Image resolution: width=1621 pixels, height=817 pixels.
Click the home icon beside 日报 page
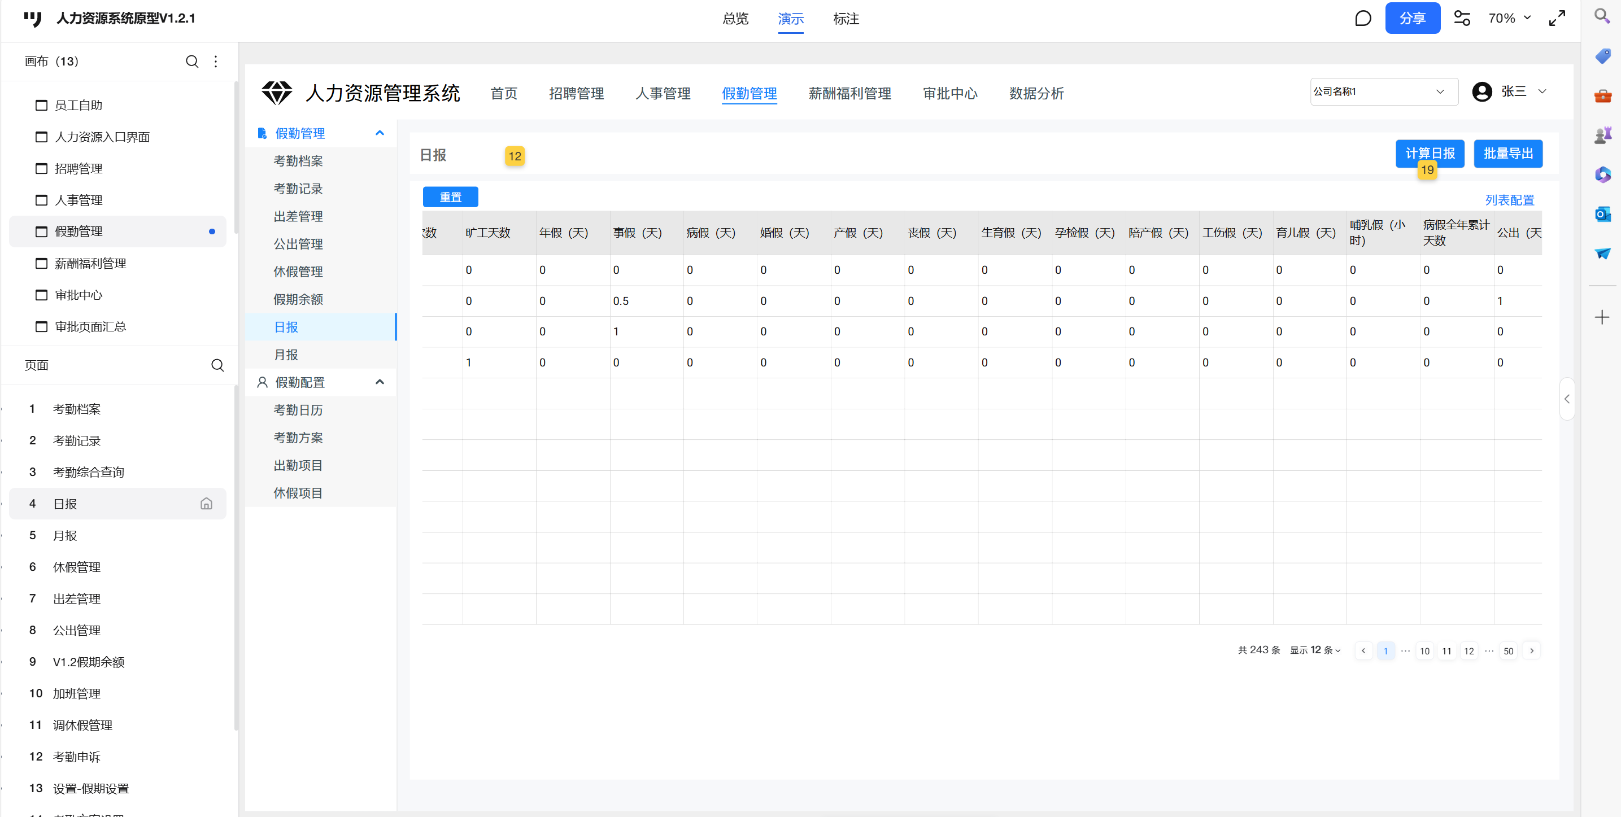click(x=206, y=503)
